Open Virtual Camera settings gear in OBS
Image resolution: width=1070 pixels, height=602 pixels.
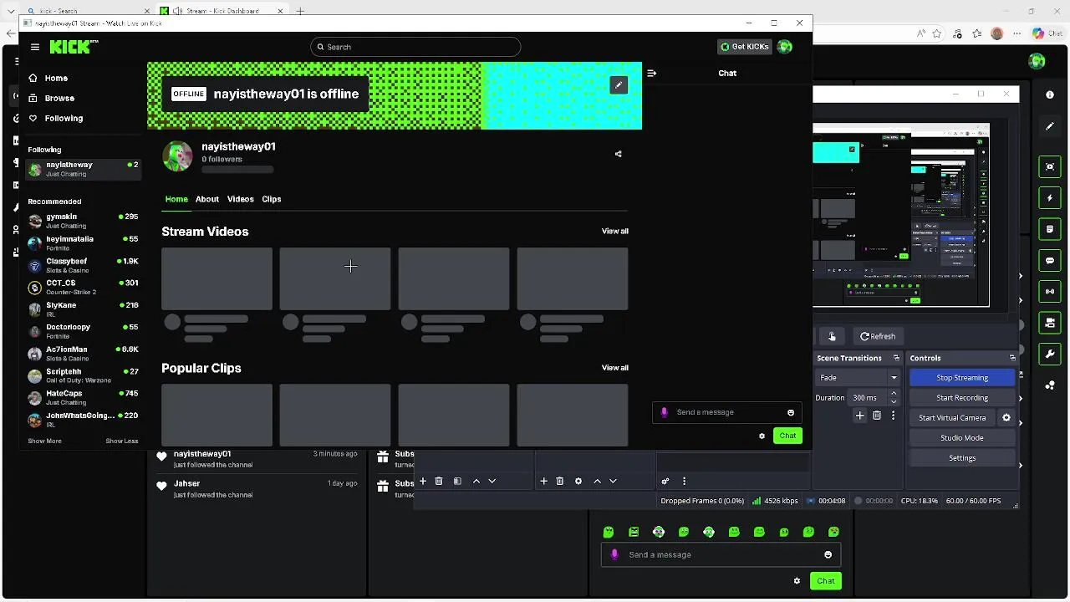pos(1006,418)
